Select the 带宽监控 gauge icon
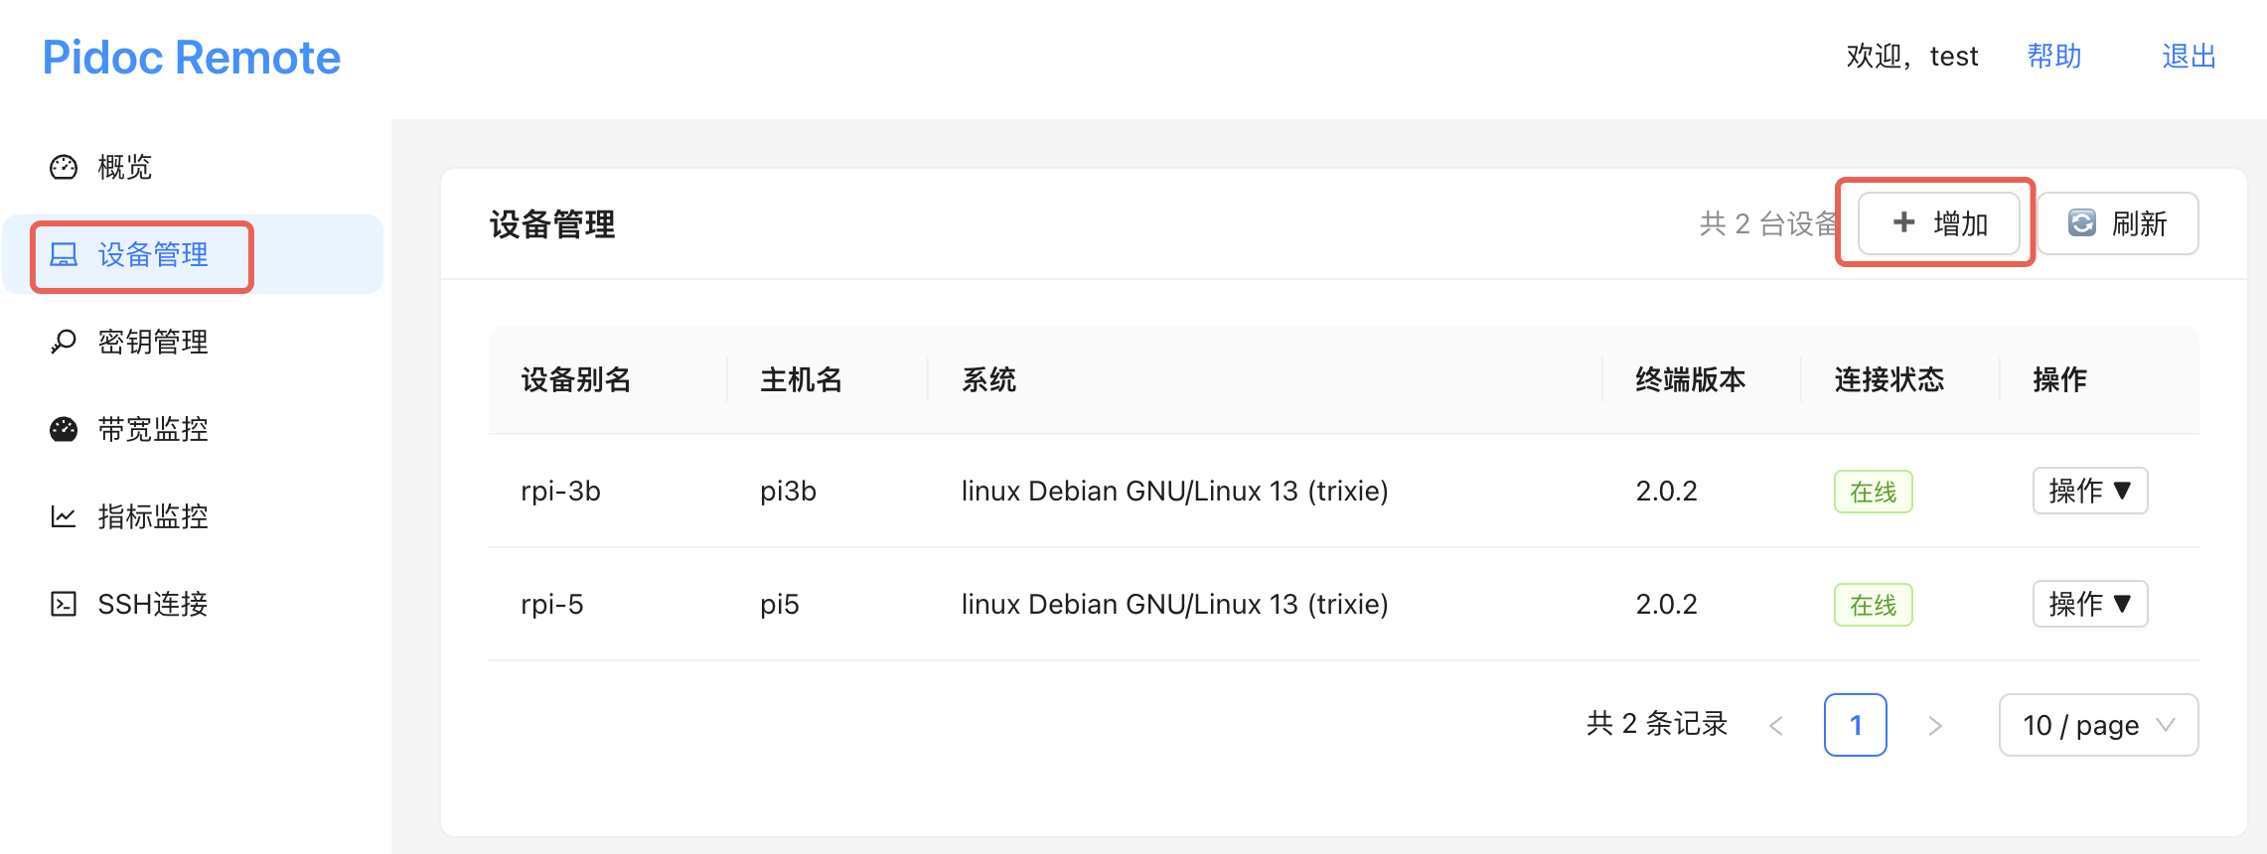The image size is (2267, 854). (63, 429)
